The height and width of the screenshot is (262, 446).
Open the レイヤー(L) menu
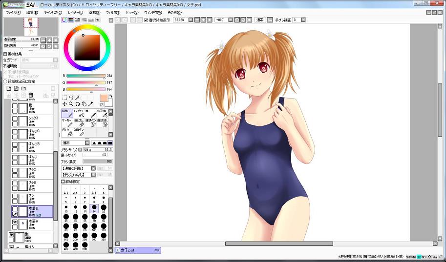75,12
